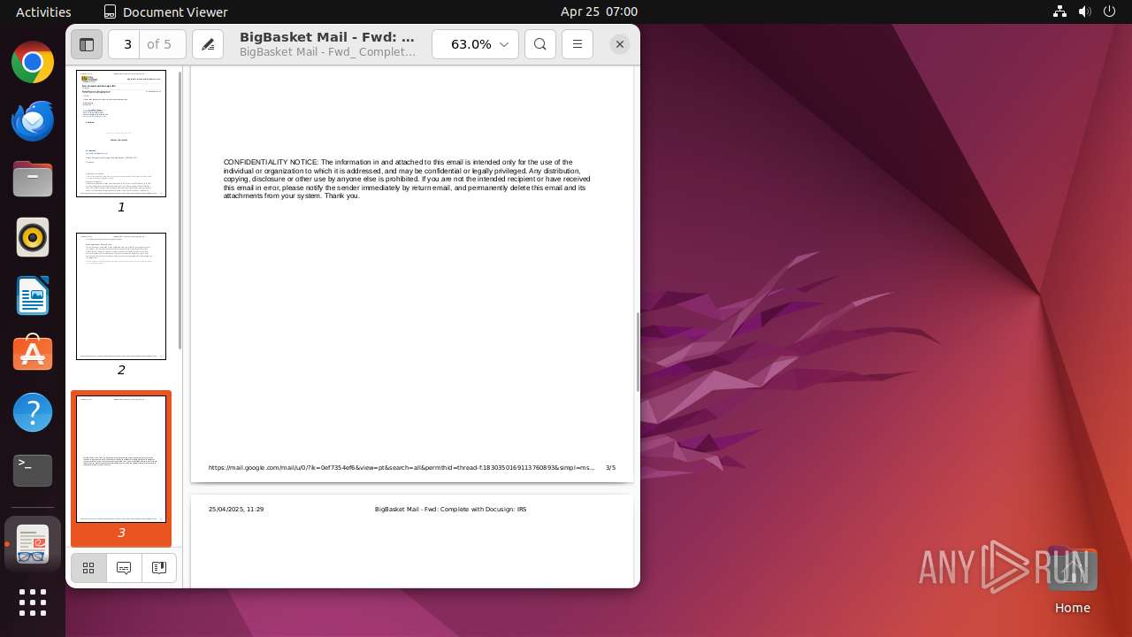Screen dimensions: 1132x637
Task: Open Help from the dock
Action: tap(33, 412)
